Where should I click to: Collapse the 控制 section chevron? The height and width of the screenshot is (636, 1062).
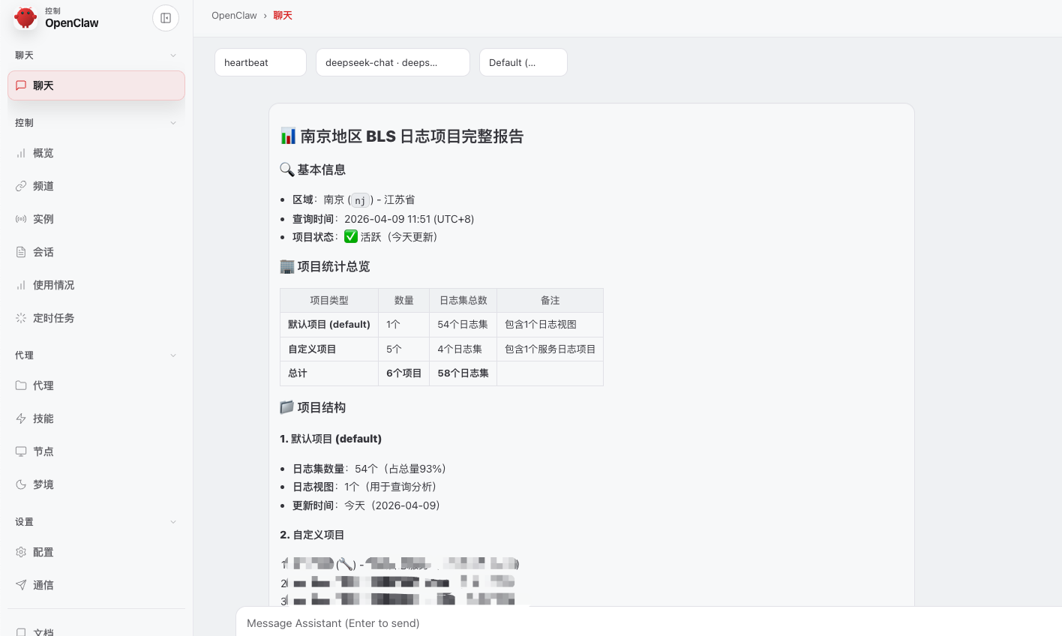tap(173, 123)
